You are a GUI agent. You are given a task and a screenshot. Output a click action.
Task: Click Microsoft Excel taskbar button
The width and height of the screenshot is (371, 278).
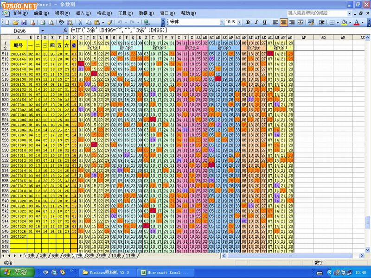click(166, 272)
